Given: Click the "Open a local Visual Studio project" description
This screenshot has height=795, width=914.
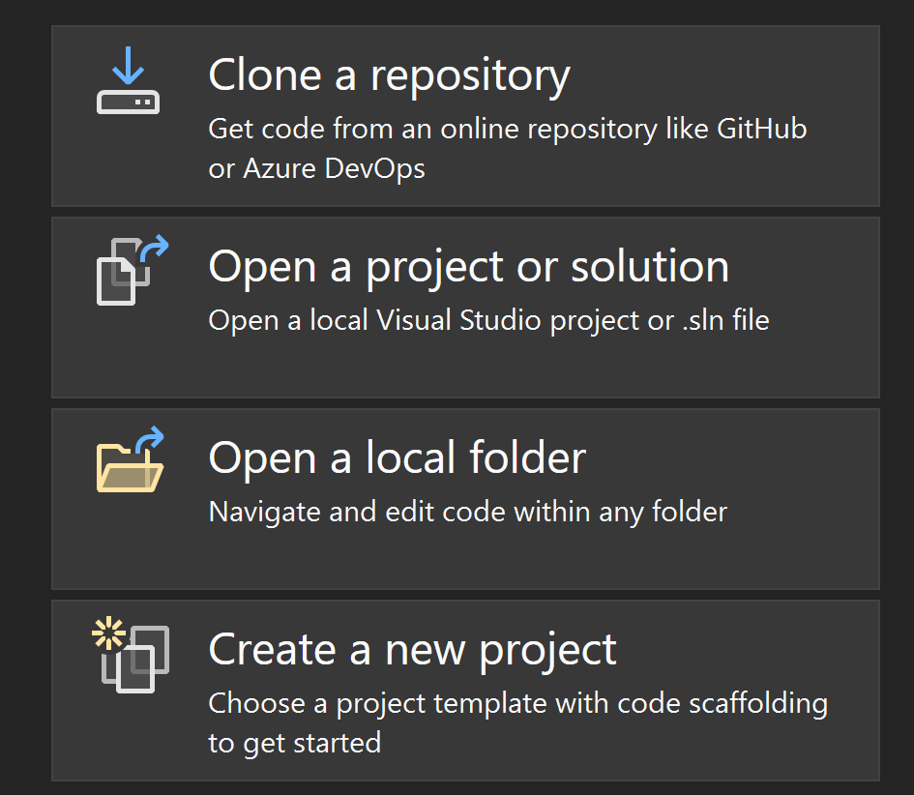Looking at the screenshot, I should [x=489, y=320].
